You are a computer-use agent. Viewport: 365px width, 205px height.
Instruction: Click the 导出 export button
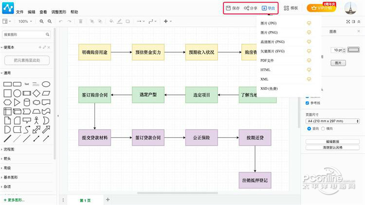(x=269, y=8)
